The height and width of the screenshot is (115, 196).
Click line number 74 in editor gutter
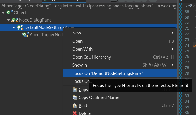coord(187,45)
